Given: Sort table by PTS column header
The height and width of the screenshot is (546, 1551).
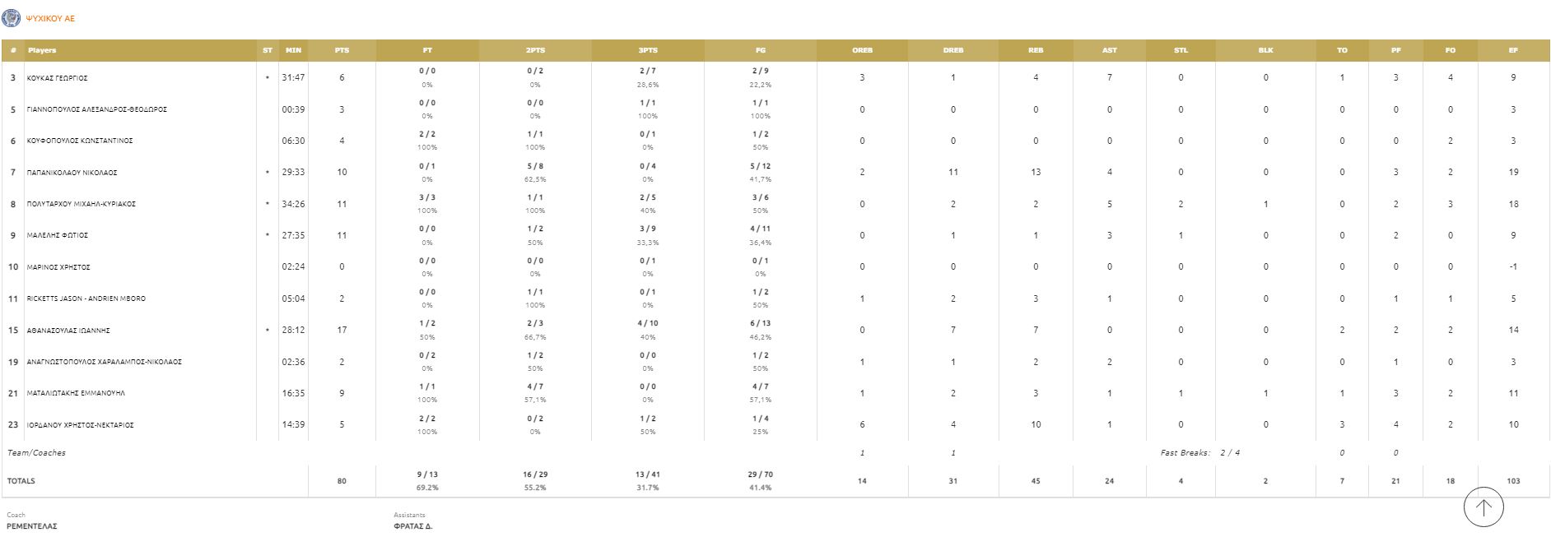Looking at the screenshot, I should click(x=342, y=50).
